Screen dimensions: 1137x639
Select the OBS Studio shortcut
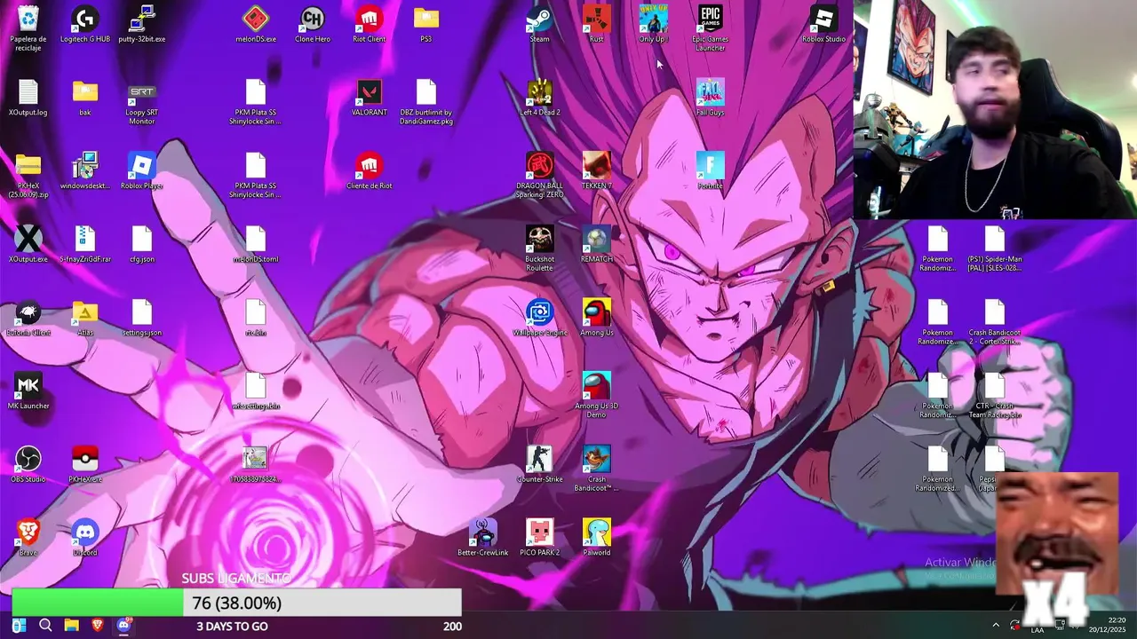(28, 464)
